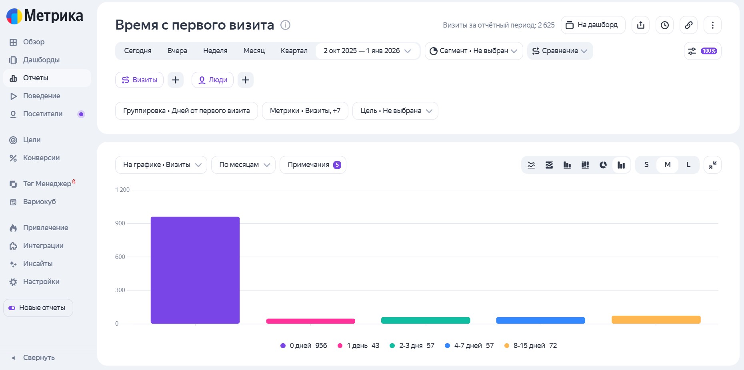744x370 pixels.
Task: Select the line chart view icon
Action: [531, 165]
